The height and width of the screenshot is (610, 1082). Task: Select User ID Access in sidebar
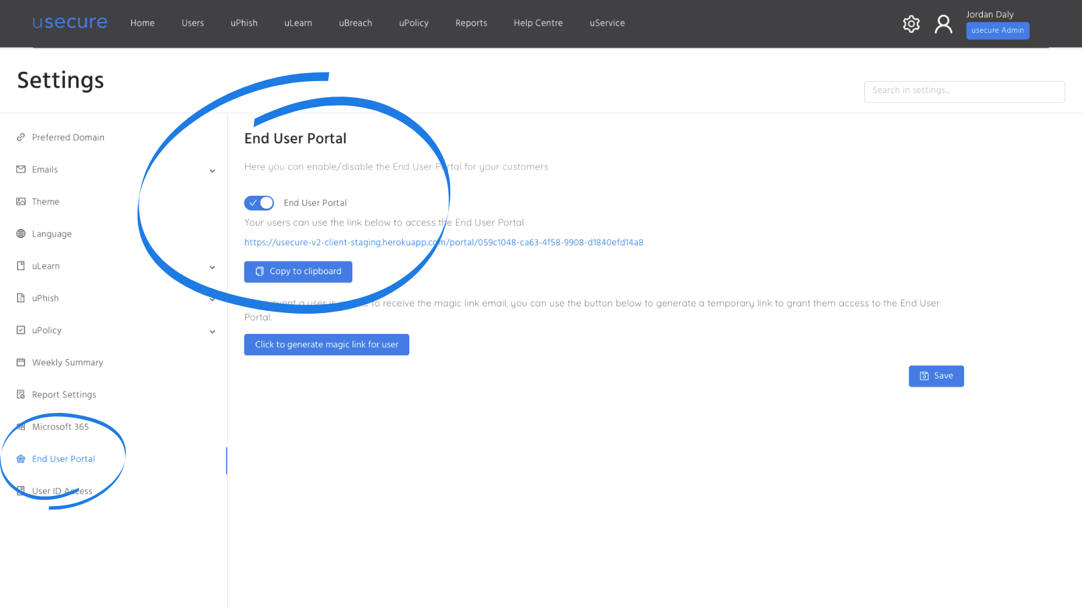click(62, 491)
